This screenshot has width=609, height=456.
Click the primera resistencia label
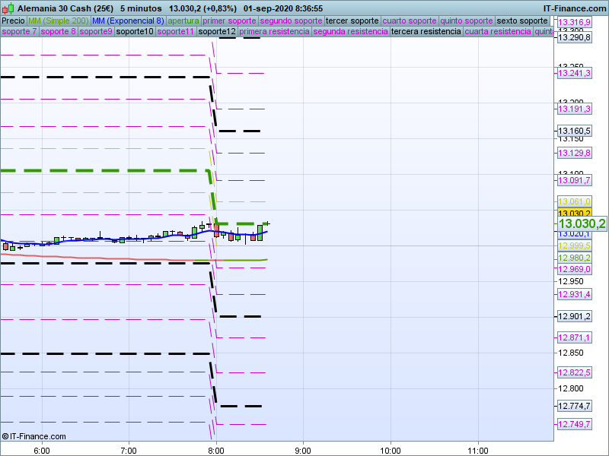tap(274, 32)
